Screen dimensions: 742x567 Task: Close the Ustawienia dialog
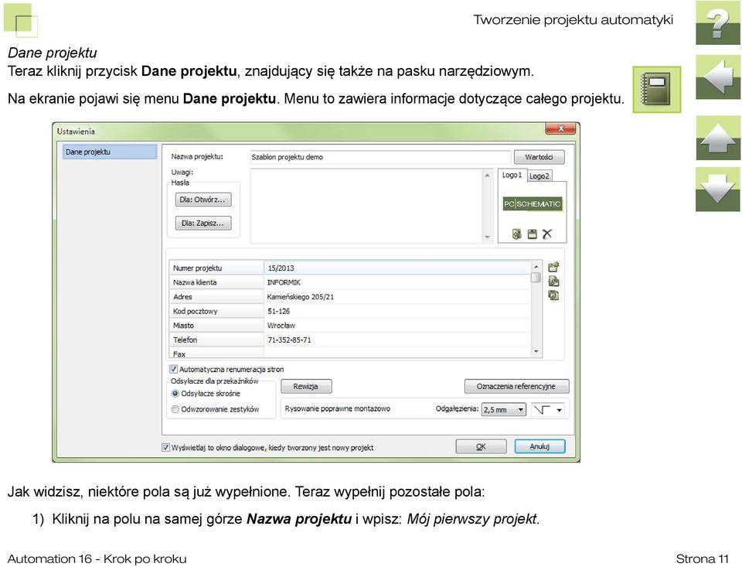(x=561, y=128)
